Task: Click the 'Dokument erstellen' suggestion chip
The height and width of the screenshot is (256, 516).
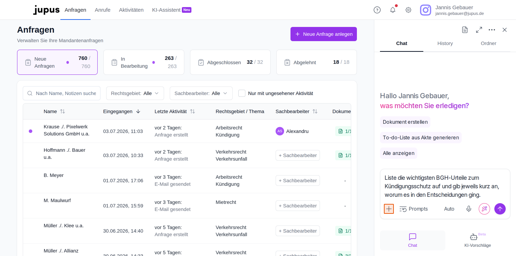Action: (405, 122)
